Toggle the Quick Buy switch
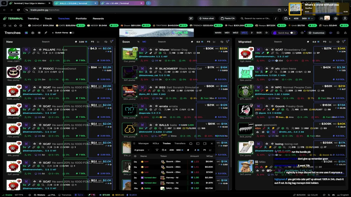Screen dimensions: 351x197 (292, 33)
